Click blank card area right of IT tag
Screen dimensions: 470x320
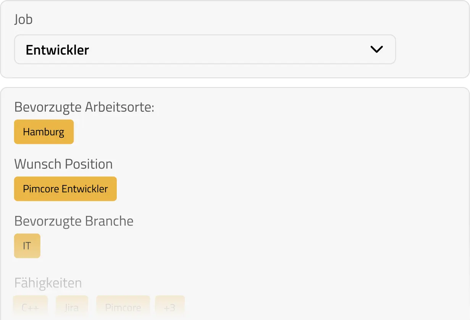267,246
